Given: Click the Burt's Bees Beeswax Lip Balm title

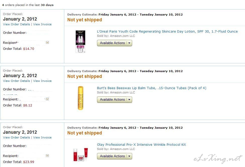Looking at the screenshot, I should point(152,88).
